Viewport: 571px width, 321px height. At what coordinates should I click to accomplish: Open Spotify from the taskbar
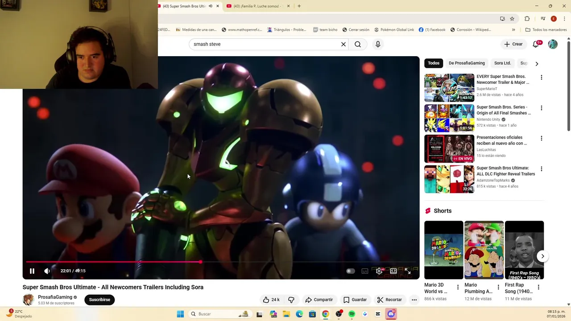click(352, 314)
